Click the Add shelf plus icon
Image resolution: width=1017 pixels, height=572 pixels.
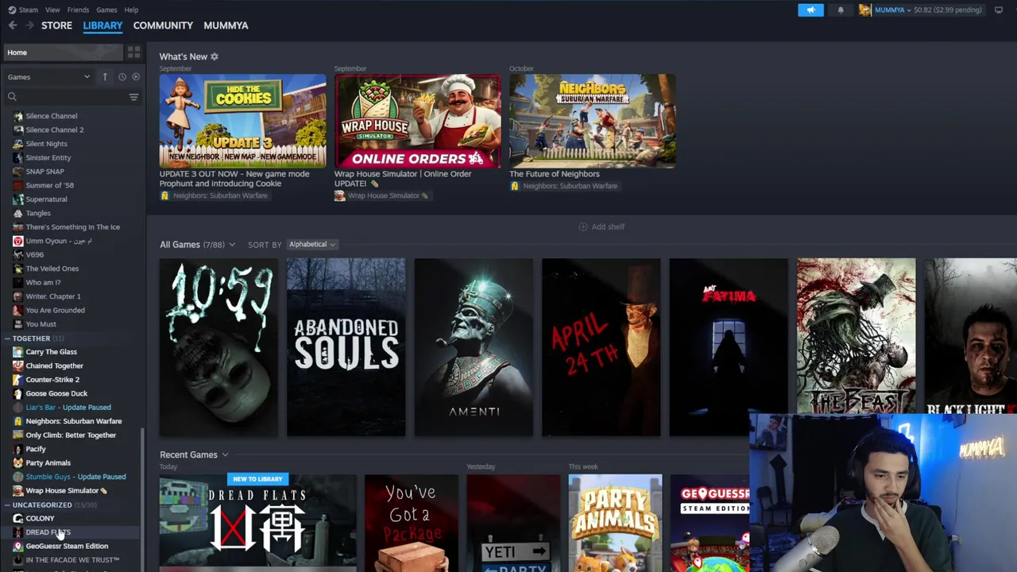(582, 226)
